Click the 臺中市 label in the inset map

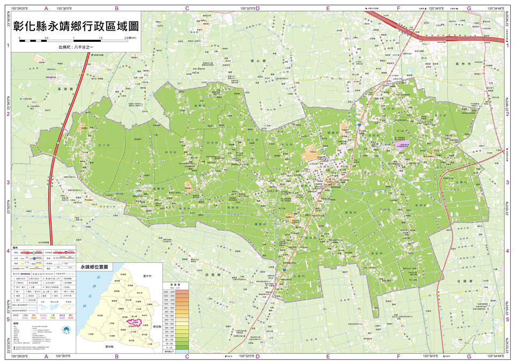tap(148, 277)
